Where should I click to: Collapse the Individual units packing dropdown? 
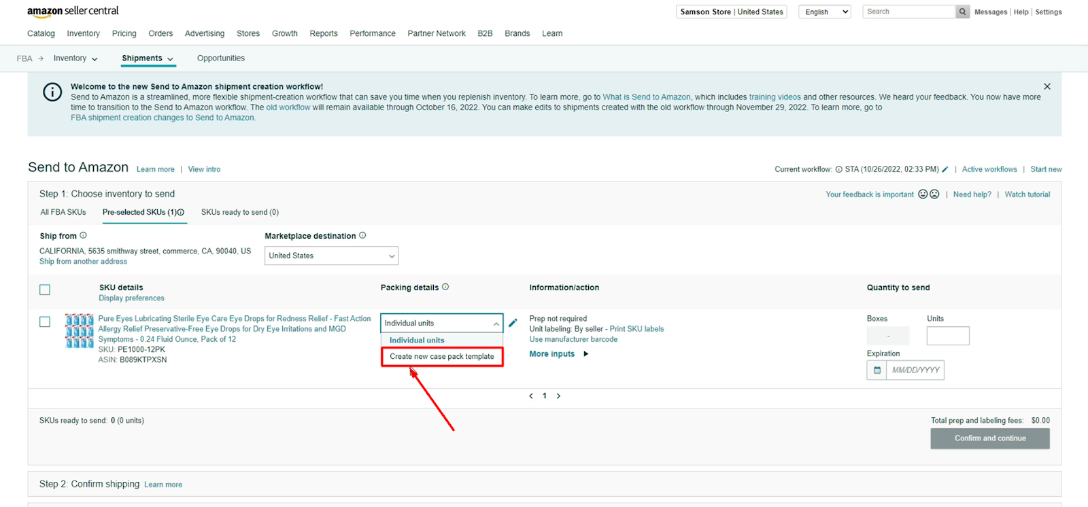pos(441,323)
